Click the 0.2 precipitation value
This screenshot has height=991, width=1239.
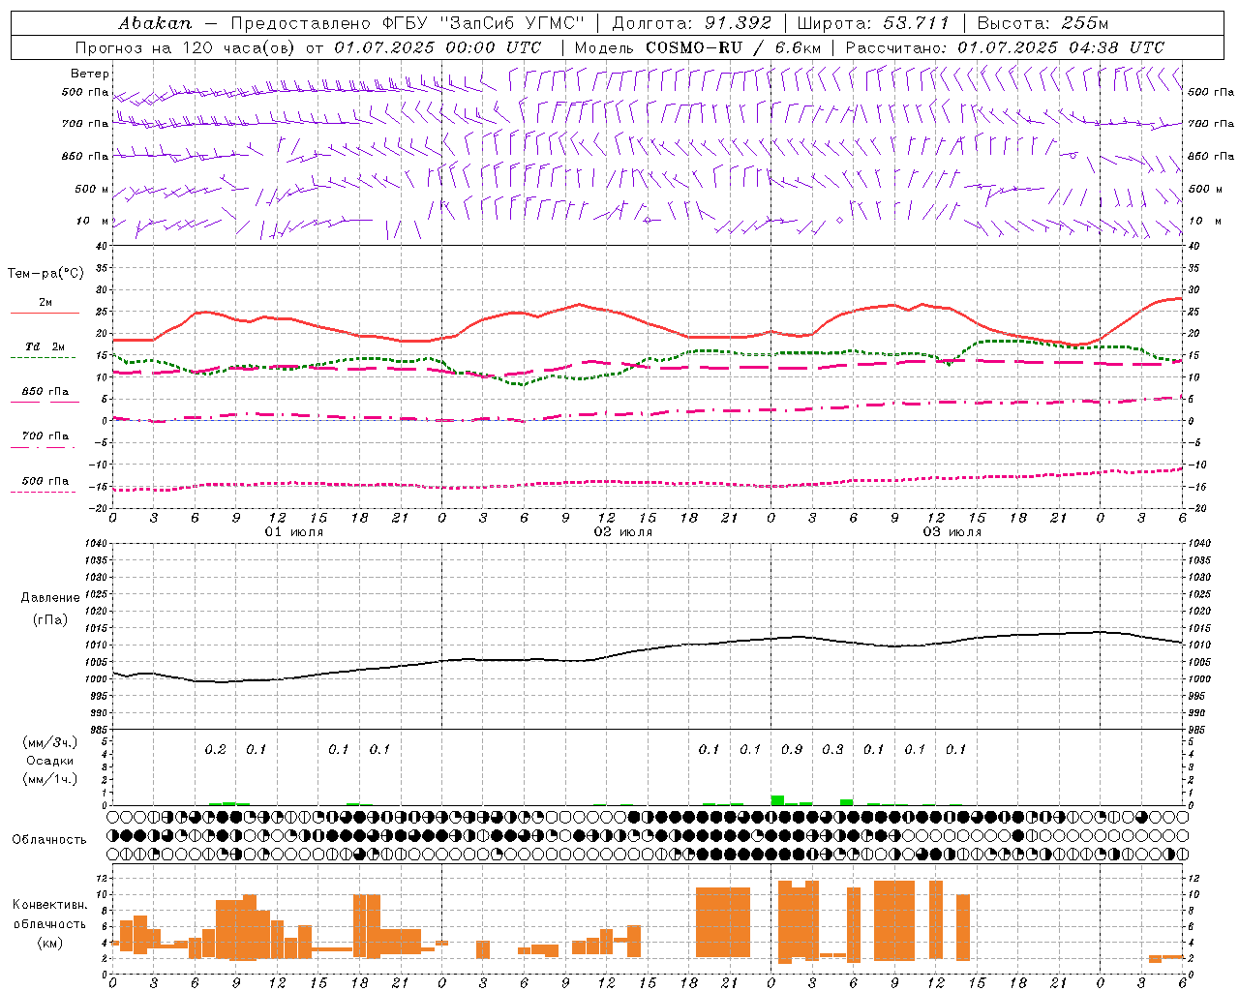[215, 749]
